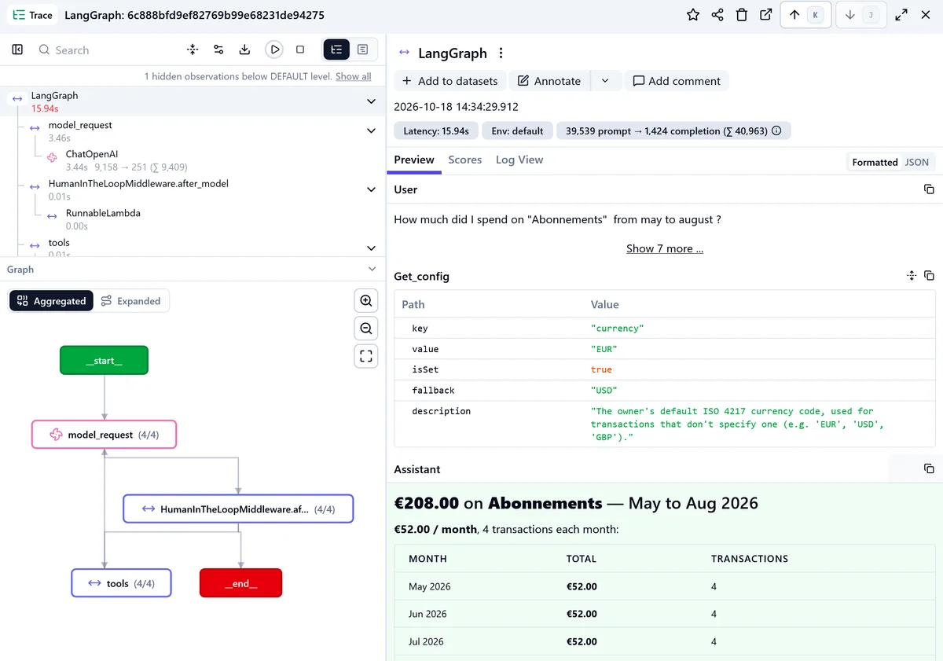
Task: Open the tree view filter settings
Action: pyautogui.click(x=218, y=50)
